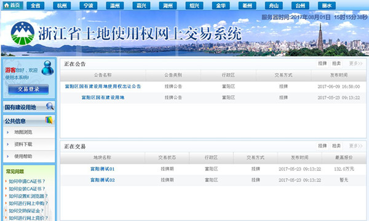The image size is (369, 221).
Task: Select the 全省 region tab
Action: (35, 6)
